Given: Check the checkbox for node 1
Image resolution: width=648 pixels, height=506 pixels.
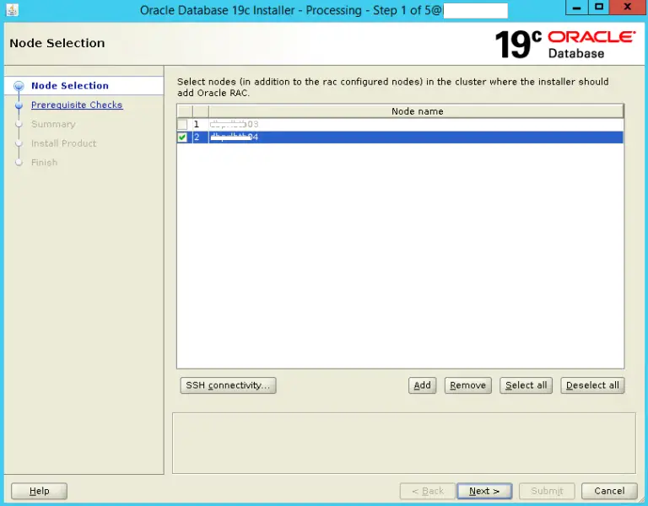Looking at the screenshot, I should point(183,125).
